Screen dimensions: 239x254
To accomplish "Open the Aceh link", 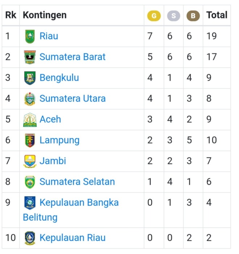I will point(50,119).
